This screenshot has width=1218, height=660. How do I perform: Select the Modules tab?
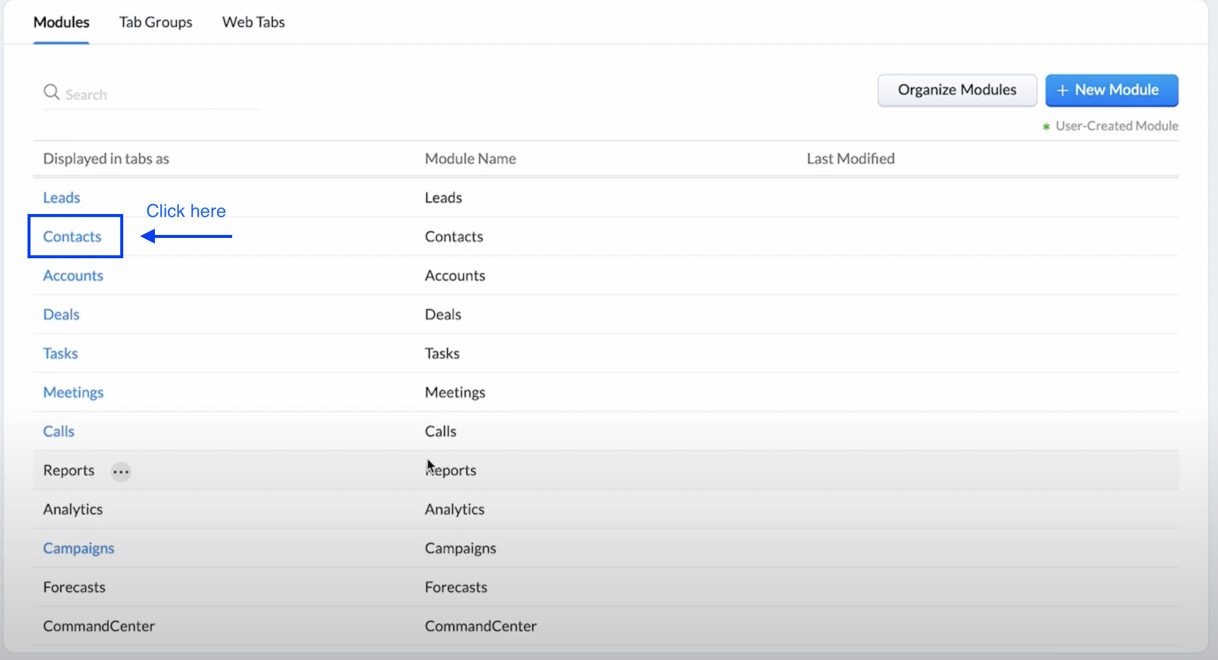(x=61, y=22)
